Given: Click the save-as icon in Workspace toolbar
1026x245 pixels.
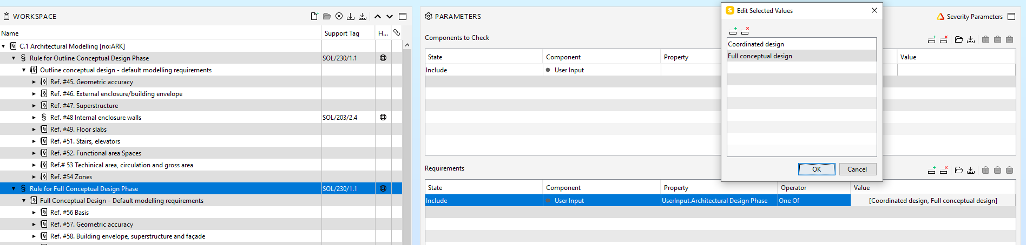Looking at the screenshot, I should click(x=363, y=16).
